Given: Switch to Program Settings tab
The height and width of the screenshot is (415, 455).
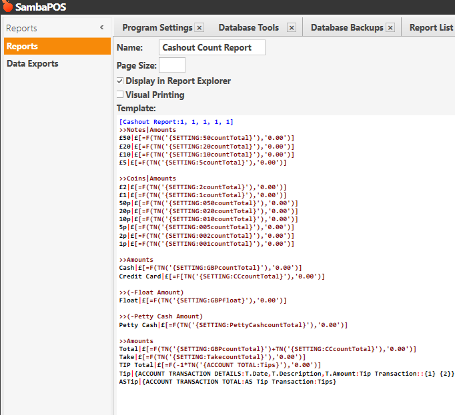Looking at the screenshot, I should [157, 27].
